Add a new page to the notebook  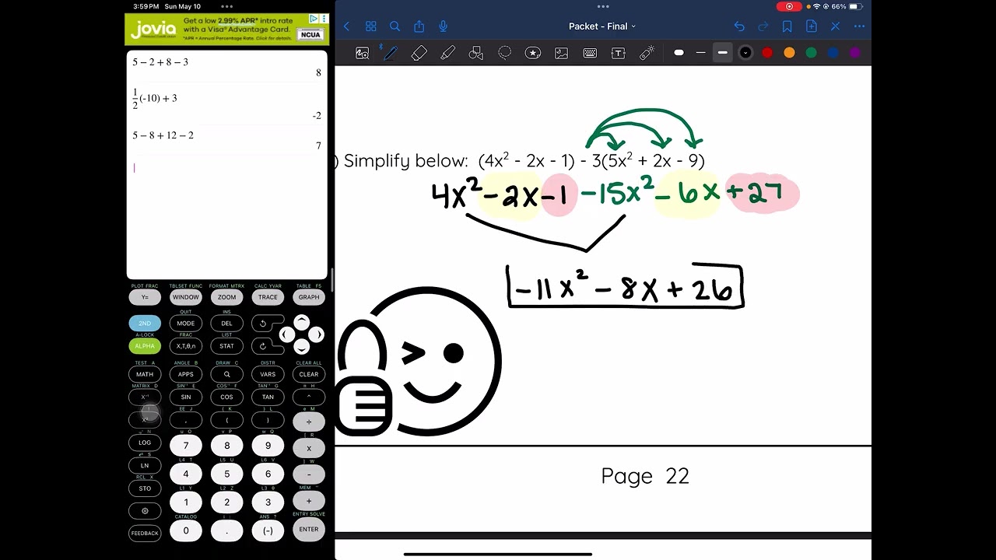(811, 26)
